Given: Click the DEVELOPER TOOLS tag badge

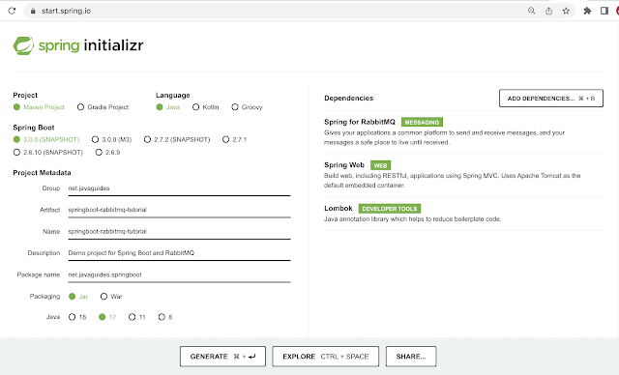Looking at the screenshot, I should (390, 209).
